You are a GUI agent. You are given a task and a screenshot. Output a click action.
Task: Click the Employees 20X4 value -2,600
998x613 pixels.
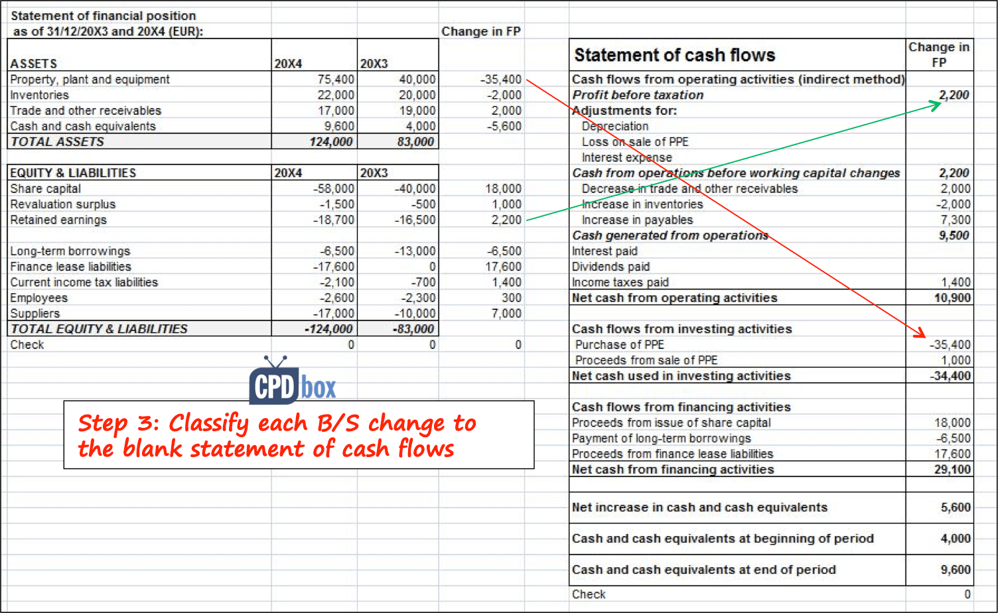pos(336,298)
